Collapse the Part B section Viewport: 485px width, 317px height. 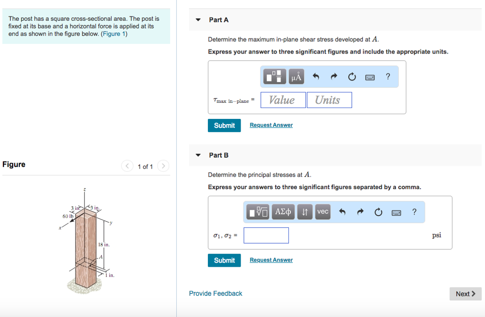pyautogui.click(x=198, y=155)
